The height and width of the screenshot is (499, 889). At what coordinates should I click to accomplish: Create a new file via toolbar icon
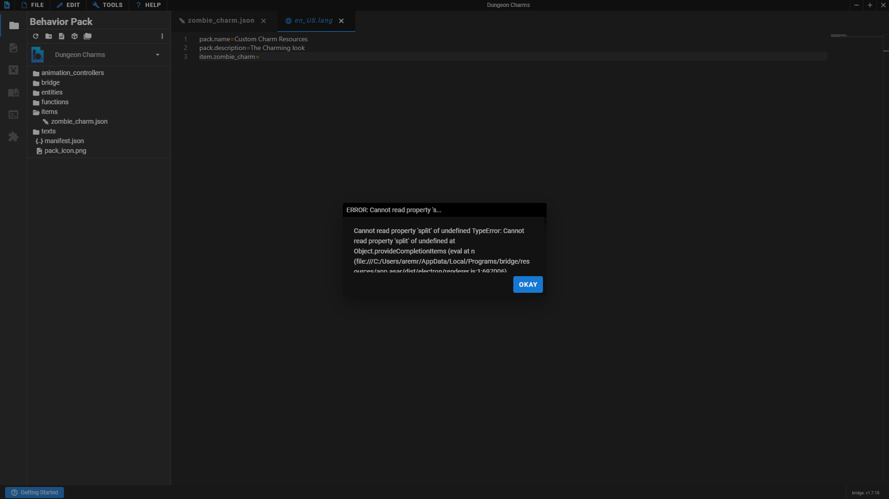click(x=61, y=36)
